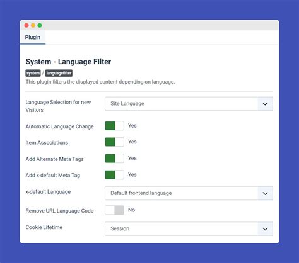Click the System - Language Filter heading
The image size is (299, 263).
coord(68,62)
